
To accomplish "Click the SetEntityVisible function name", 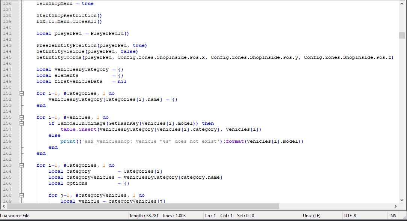I will [61, 51].
